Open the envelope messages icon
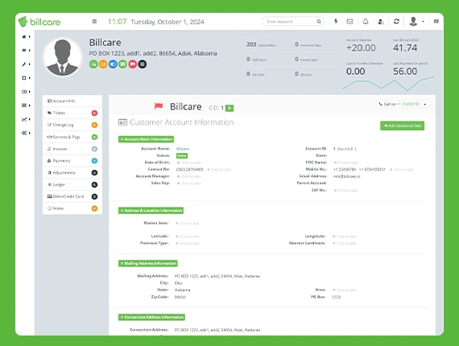 pyautogui.click(x=349, y=22)
